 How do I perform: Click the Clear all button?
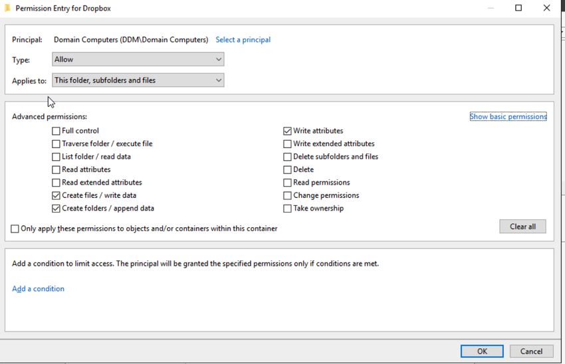pyautogui.click(x=522, y=227)
